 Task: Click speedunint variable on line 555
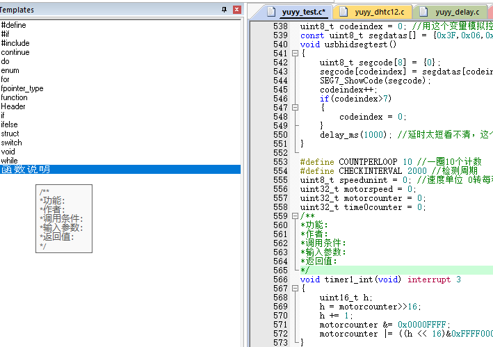pos(363,180)
